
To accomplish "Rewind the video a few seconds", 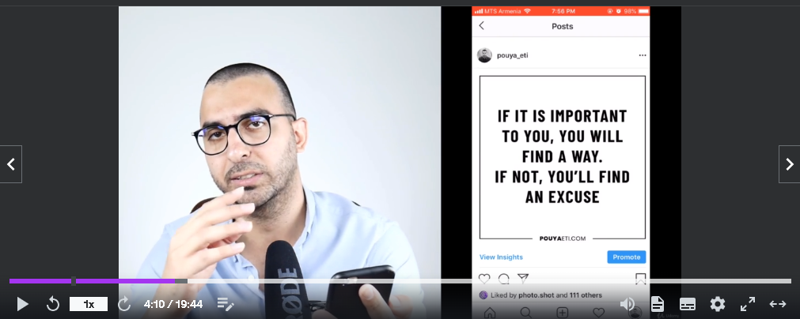I will [53, 304].
